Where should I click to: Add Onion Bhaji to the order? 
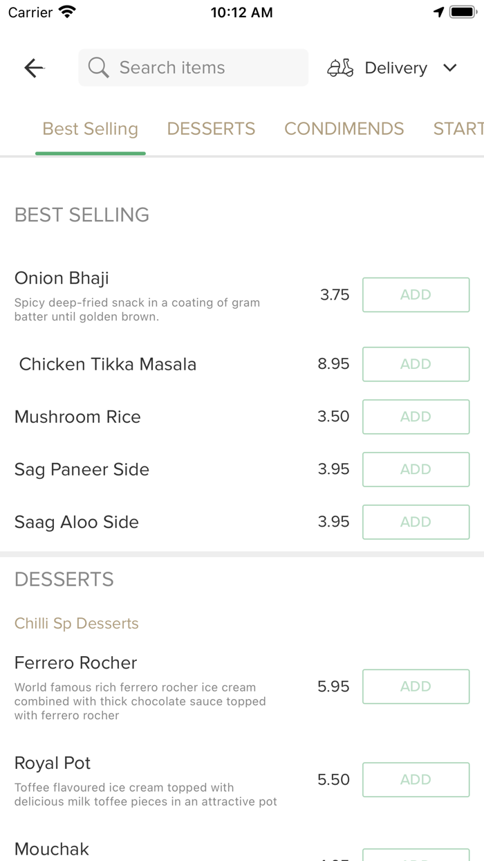(x=416, y=295)
